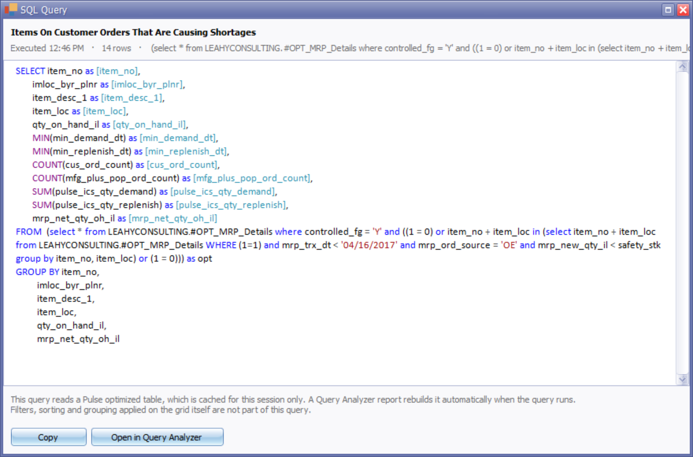Click the '[imloc_byr_plnr]' alias text
Viewport: 693px width, 457px height.
point(148,84)
